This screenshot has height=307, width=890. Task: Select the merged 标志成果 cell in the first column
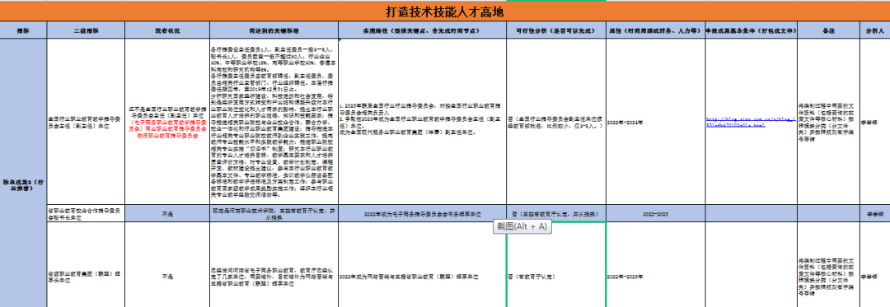[23, 173]
